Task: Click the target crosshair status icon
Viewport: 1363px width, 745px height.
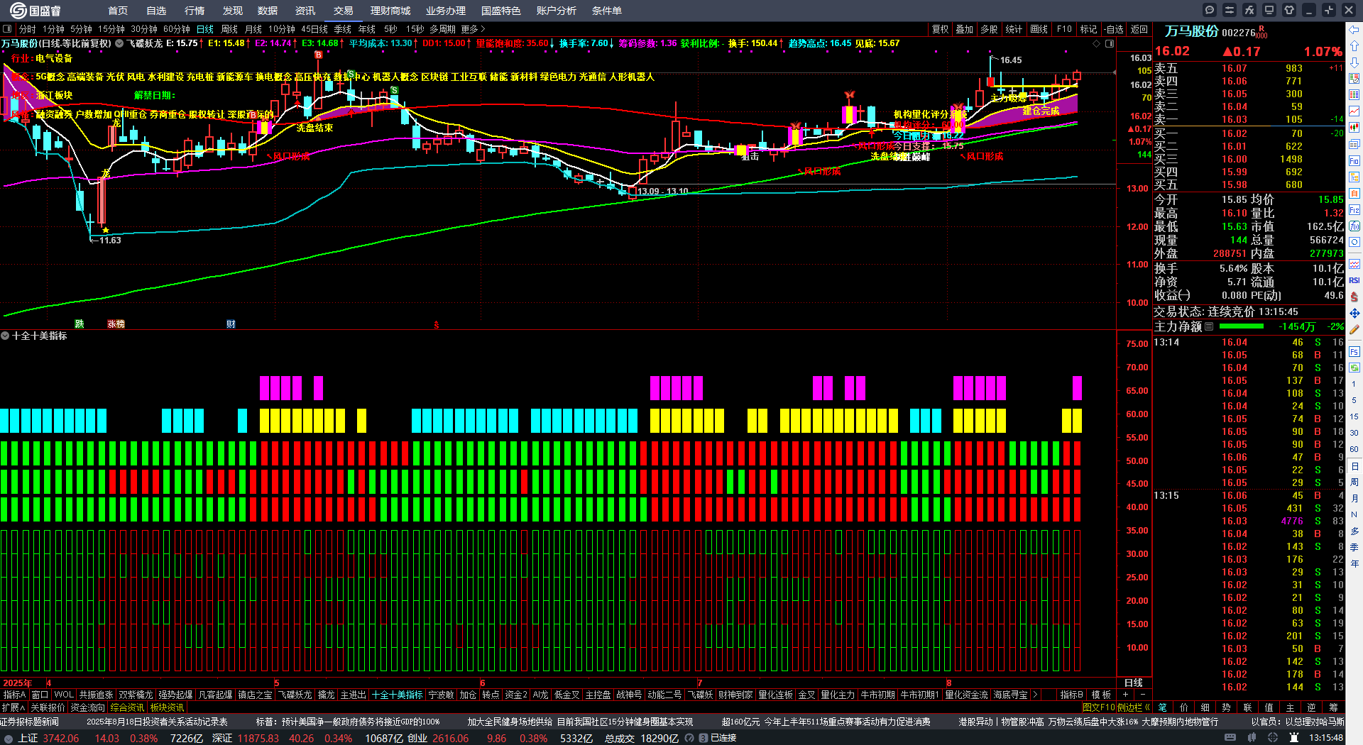Action: [x=1274, y=738]
